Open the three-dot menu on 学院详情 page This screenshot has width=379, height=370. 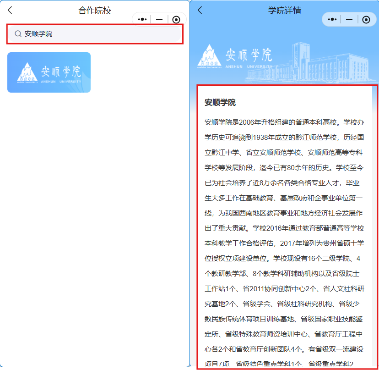[x=332, y=19]
